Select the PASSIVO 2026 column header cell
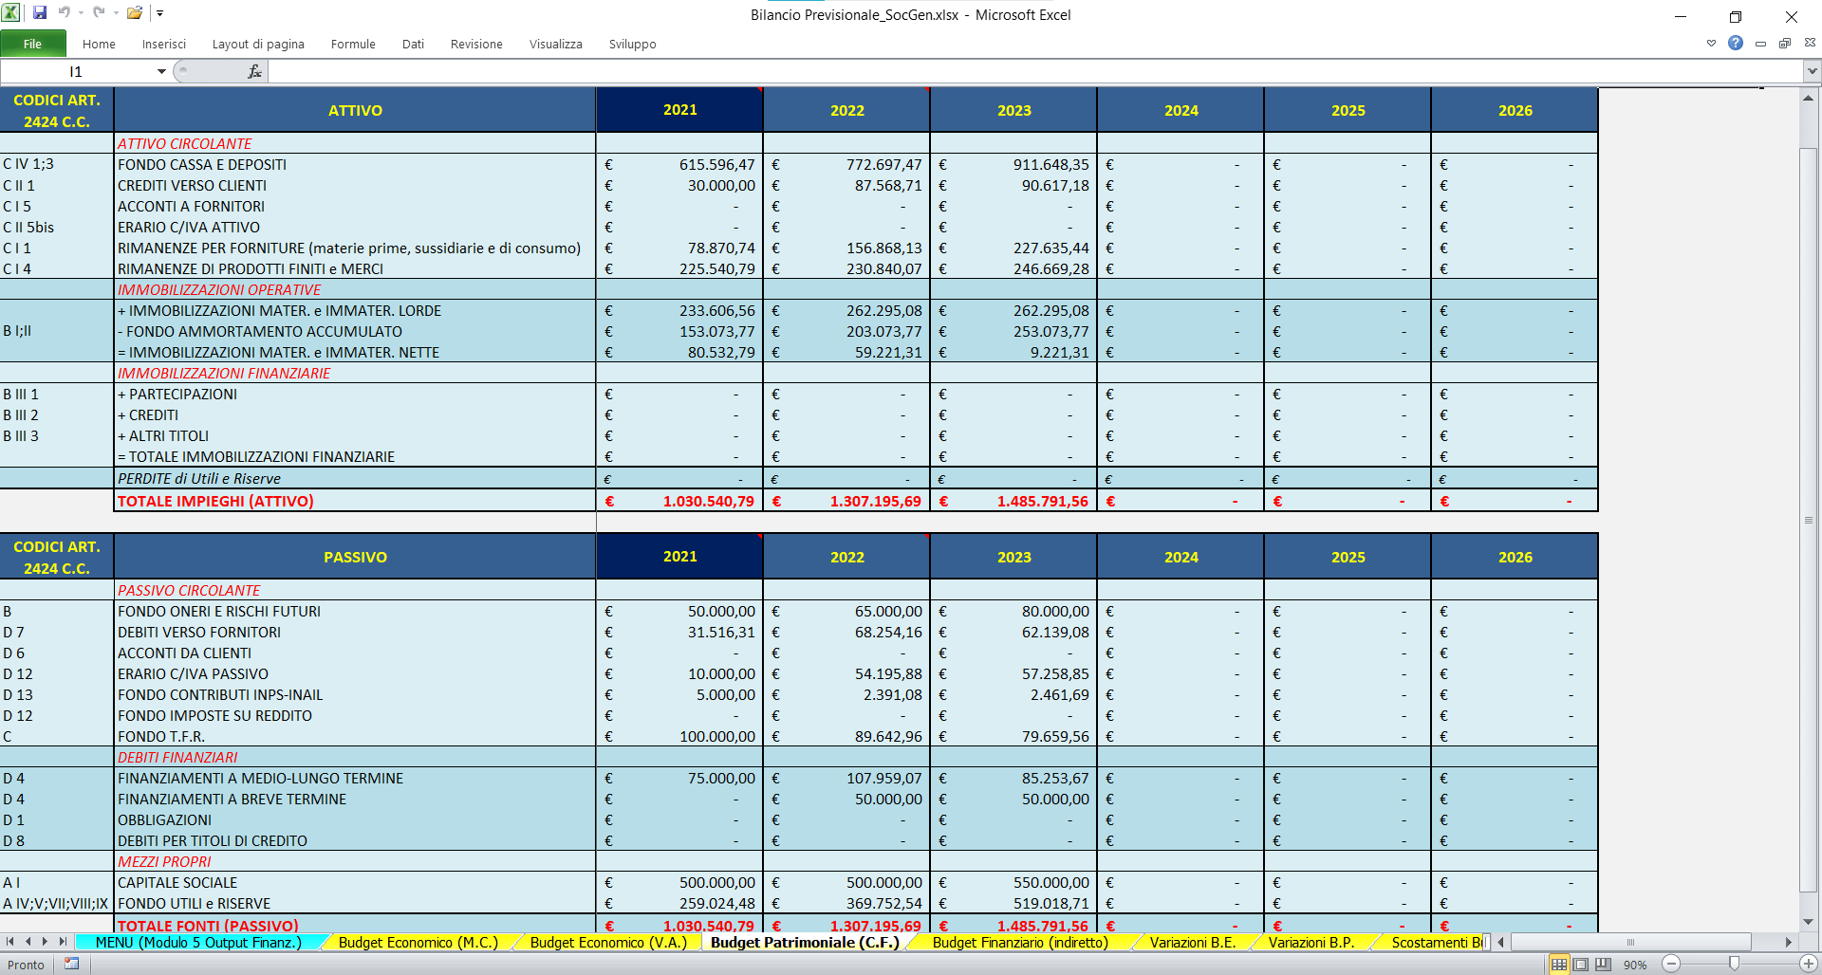The width and height of the screenshot is (1822, 975). click(1515, 557)
